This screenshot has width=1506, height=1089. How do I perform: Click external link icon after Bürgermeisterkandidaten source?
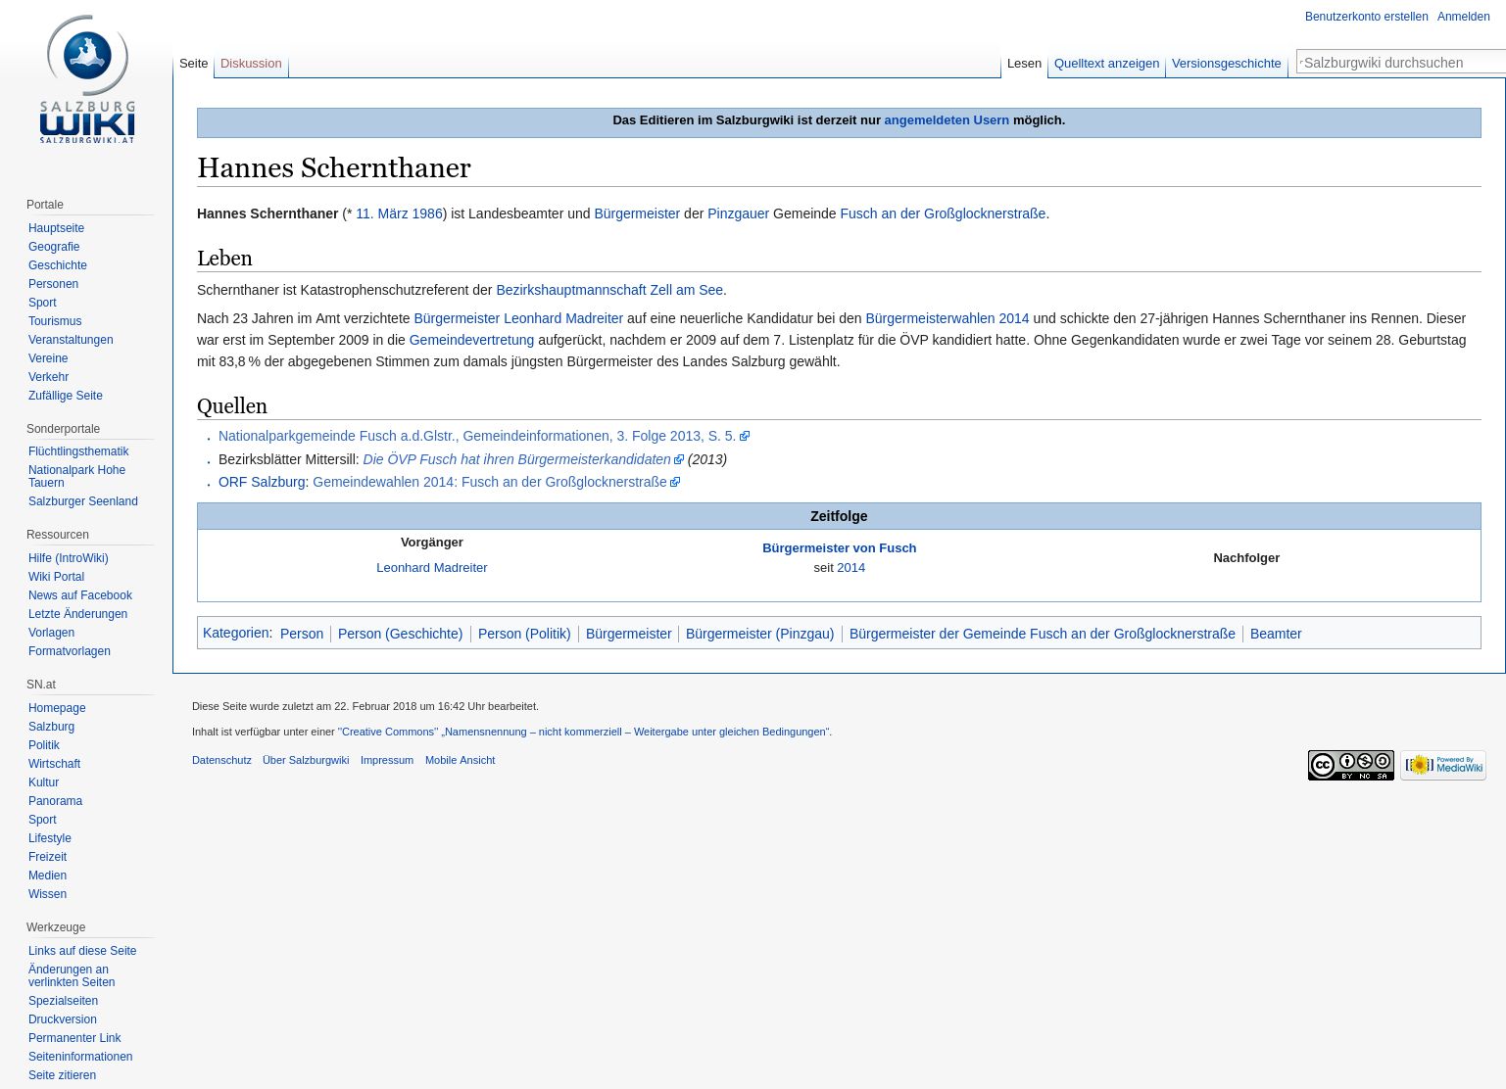tap(679, 459)
